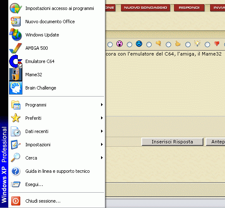225x208 pixels.
Task: Click the partially visible Anteprima button
Action: [215, 142]
